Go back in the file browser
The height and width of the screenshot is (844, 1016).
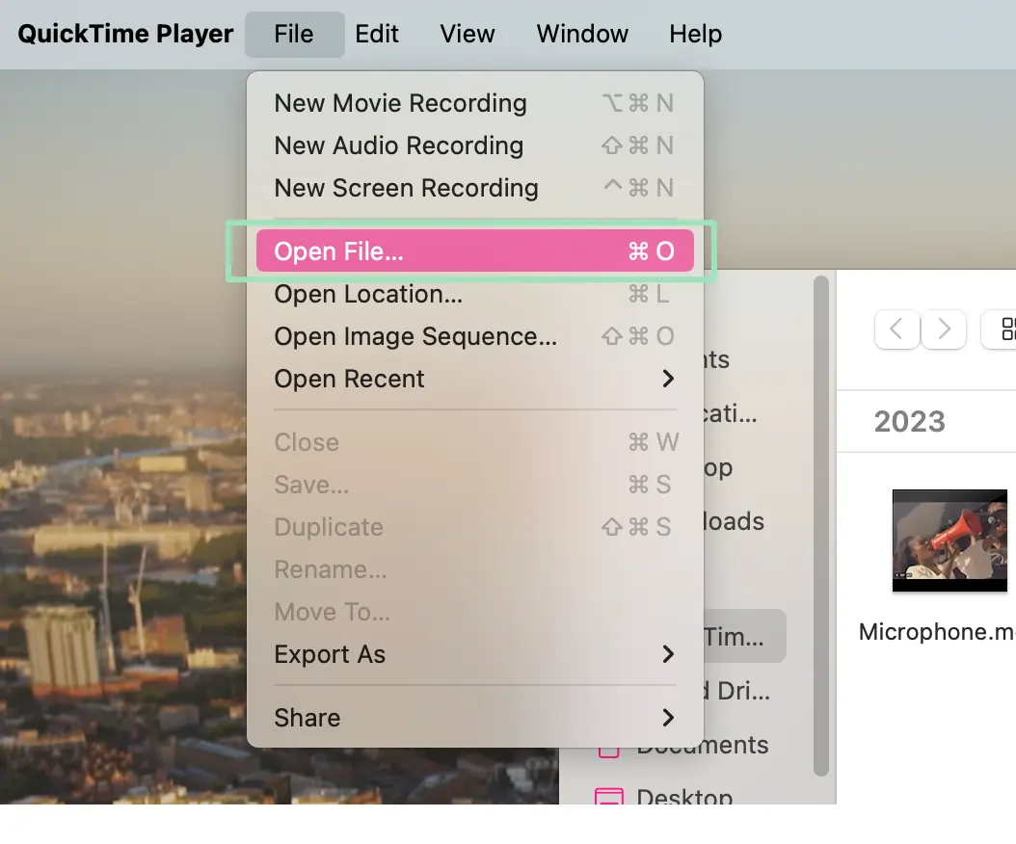(x=896, y=330)
